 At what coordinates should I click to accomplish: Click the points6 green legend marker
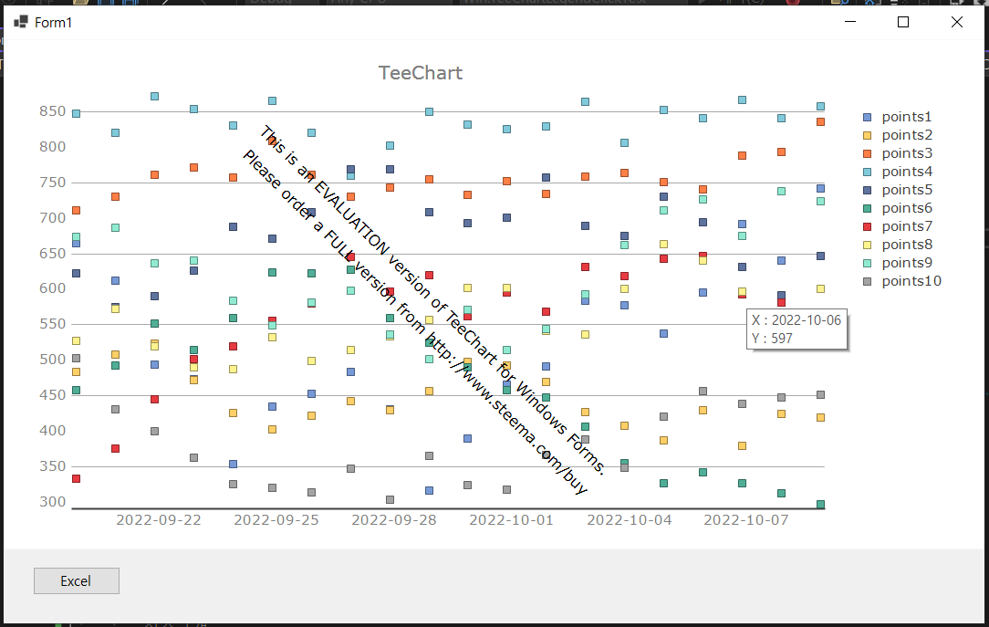pyautogui.click(x=866, y=208)
